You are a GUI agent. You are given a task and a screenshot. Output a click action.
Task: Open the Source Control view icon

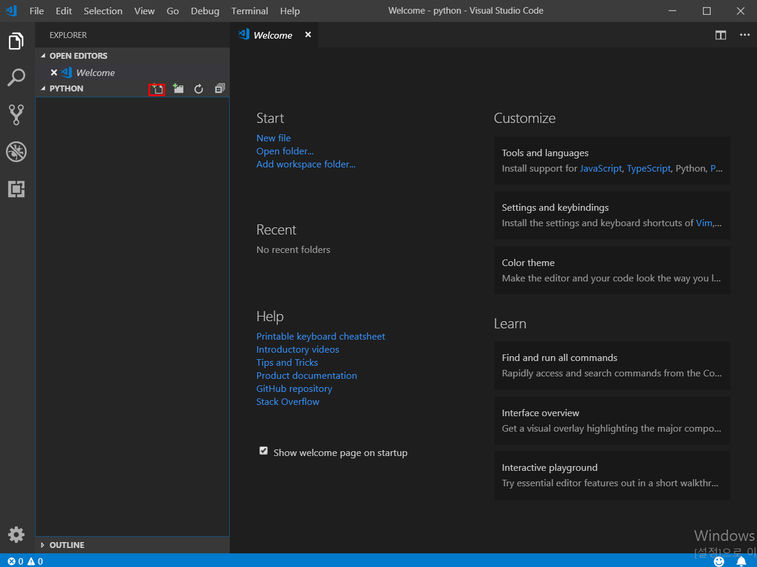click(16, 115)
